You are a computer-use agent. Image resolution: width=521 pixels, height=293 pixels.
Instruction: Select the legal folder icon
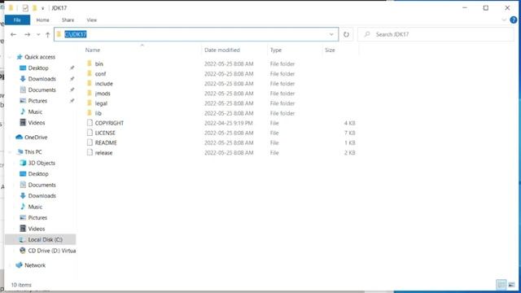[90, 103]
